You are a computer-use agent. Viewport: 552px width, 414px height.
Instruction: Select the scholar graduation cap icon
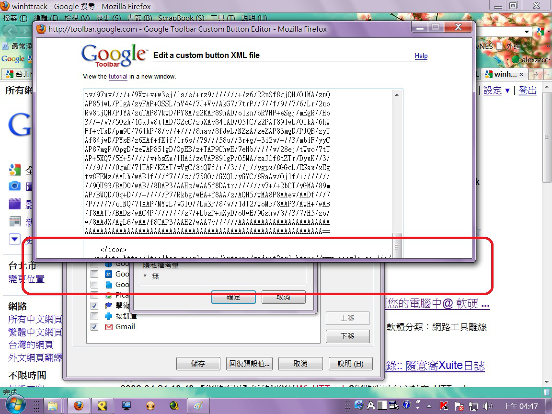(x=108, y=306)
